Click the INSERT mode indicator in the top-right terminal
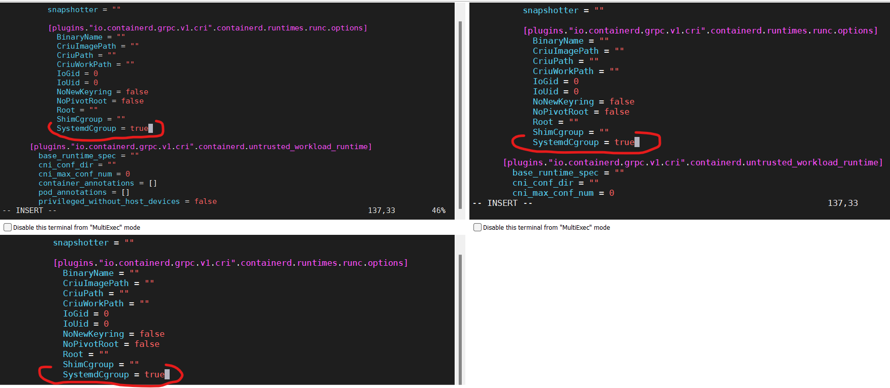This screenshot has height=388, width=890. (x=502, y=203)
